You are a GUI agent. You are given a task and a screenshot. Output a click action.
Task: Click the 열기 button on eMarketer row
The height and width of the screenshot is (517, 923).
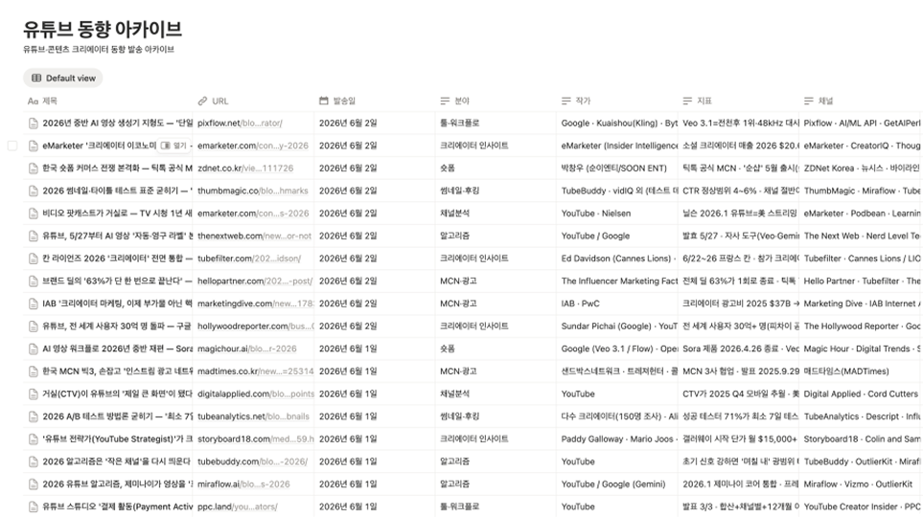pos(174,146)
